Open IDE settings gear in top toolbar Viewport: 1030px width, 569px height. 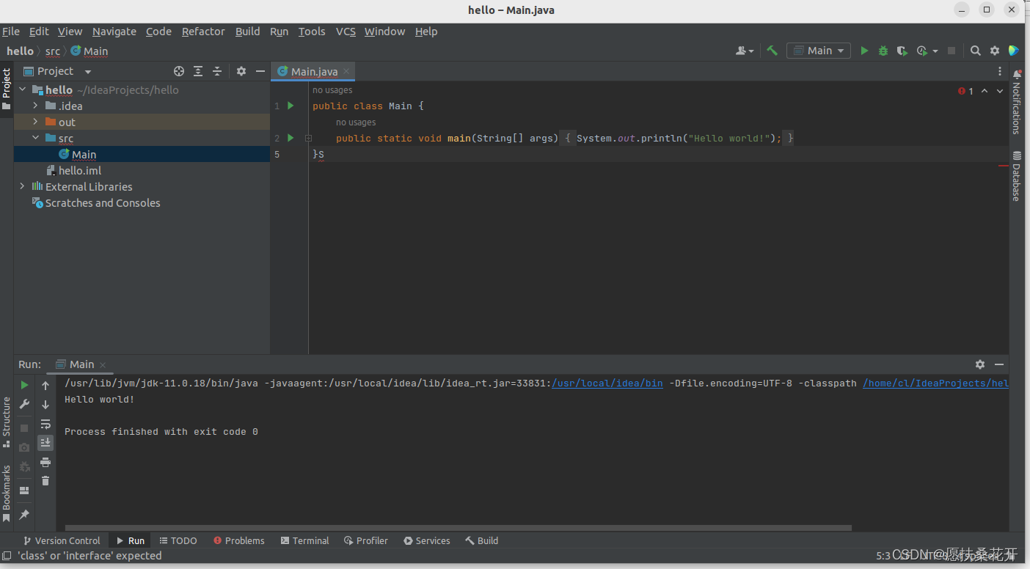995,51
